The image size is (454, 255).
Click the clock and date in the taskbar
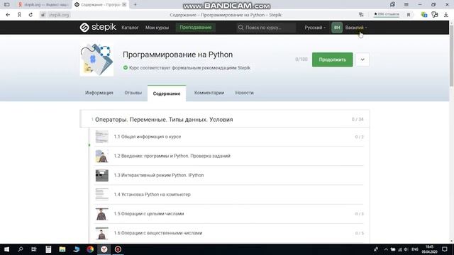[x=430, y=249]
